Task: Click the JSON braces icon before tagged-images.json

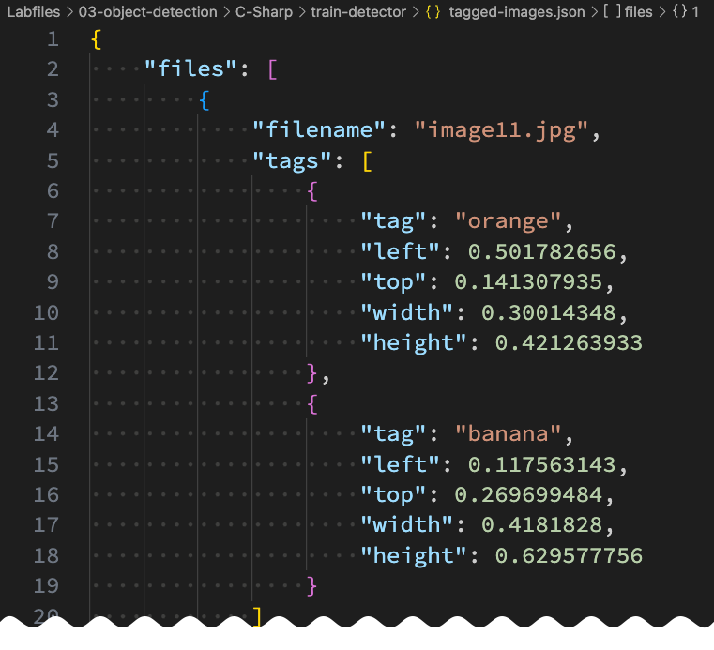Action: pos(433,12)
